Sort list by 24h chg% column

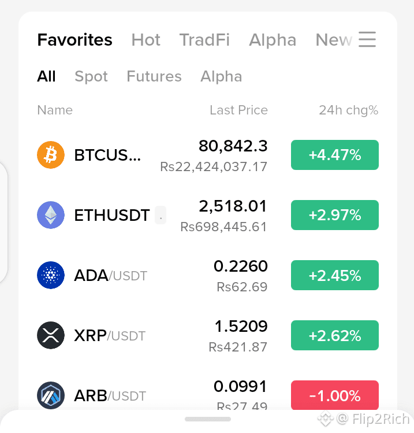349,110
